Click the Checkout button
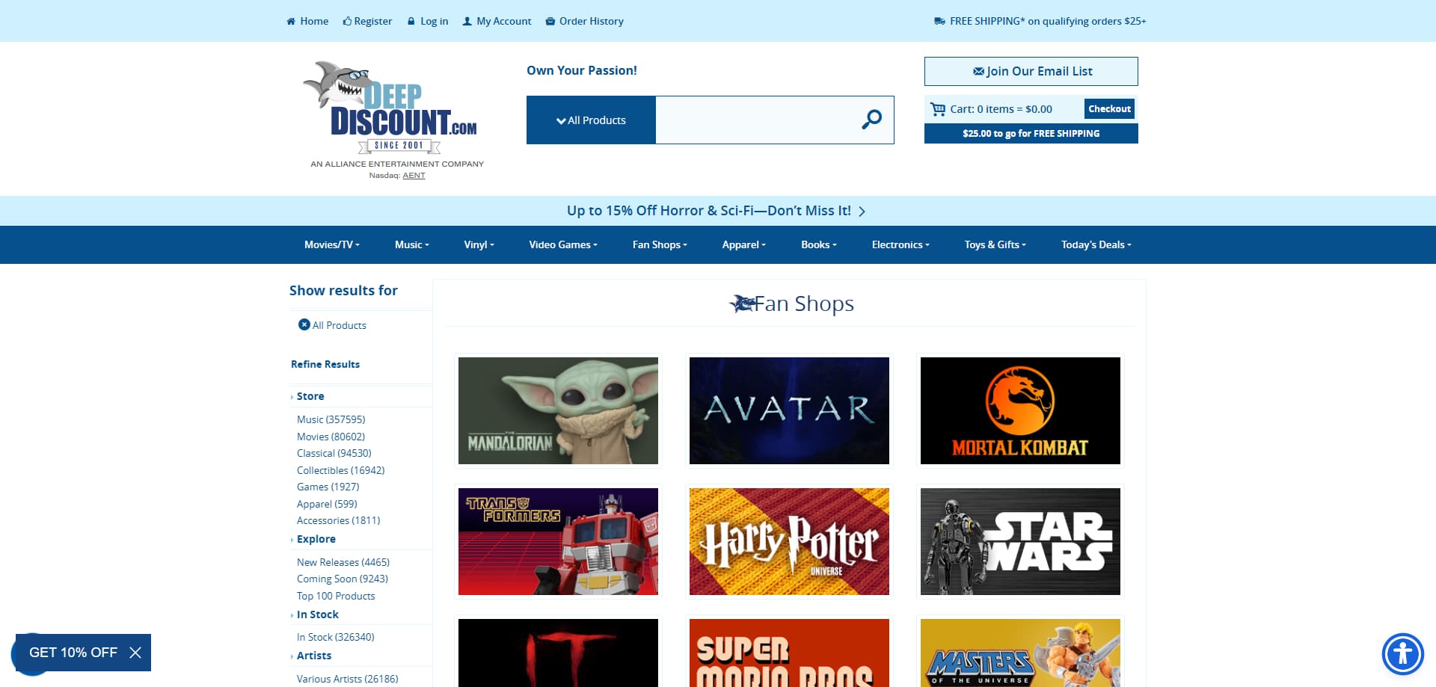 [1109, 108]
